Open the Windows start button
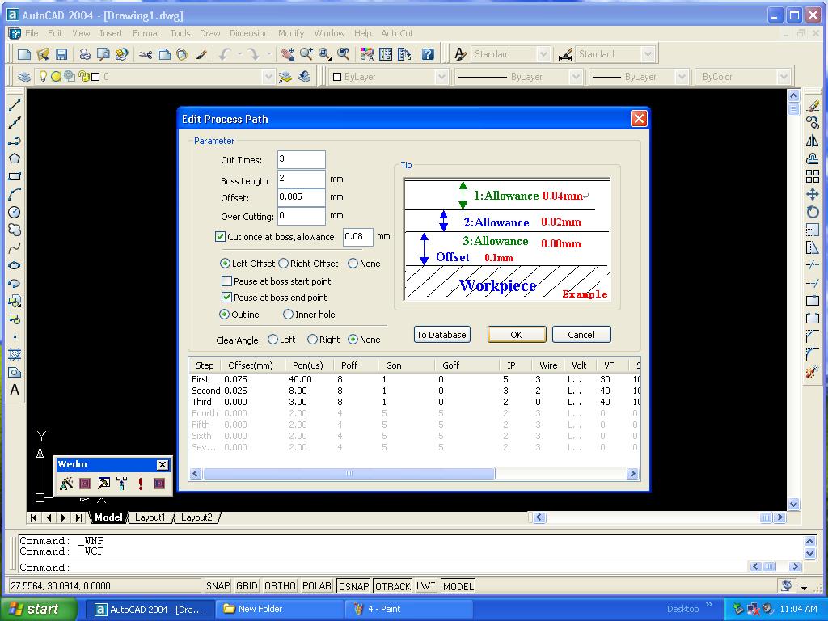Image resolution: width=828 pixels, height=621 pixels. coord(39,609)
